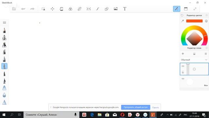Select the pencil brush at top of palette
The width and height of the screenshot is (209, 118).
(4, 30)
